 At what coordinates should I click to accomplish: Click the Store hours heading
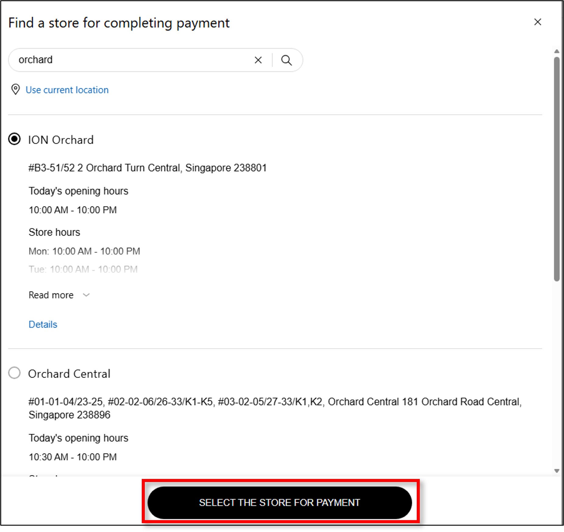point(54,232)
